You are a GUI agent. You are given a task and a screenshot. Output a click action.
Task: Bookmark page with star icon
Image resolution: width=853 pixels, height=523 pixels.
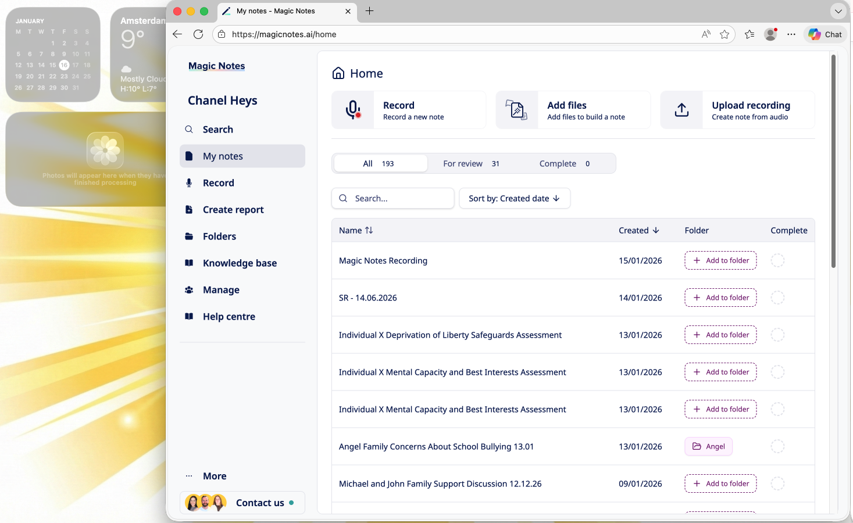pos(724,34)
